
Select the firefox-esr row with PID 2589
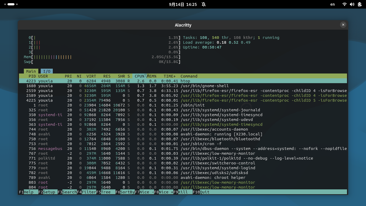(183, 95)
